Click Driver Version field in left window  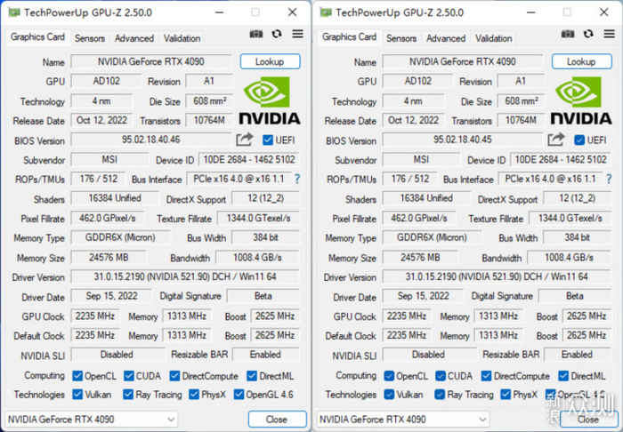(185, 276)
